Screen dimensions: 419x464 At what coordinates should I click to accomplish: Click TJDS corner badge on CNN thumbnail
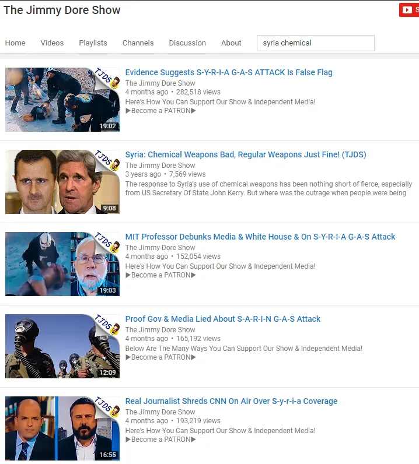coord(107,407)
